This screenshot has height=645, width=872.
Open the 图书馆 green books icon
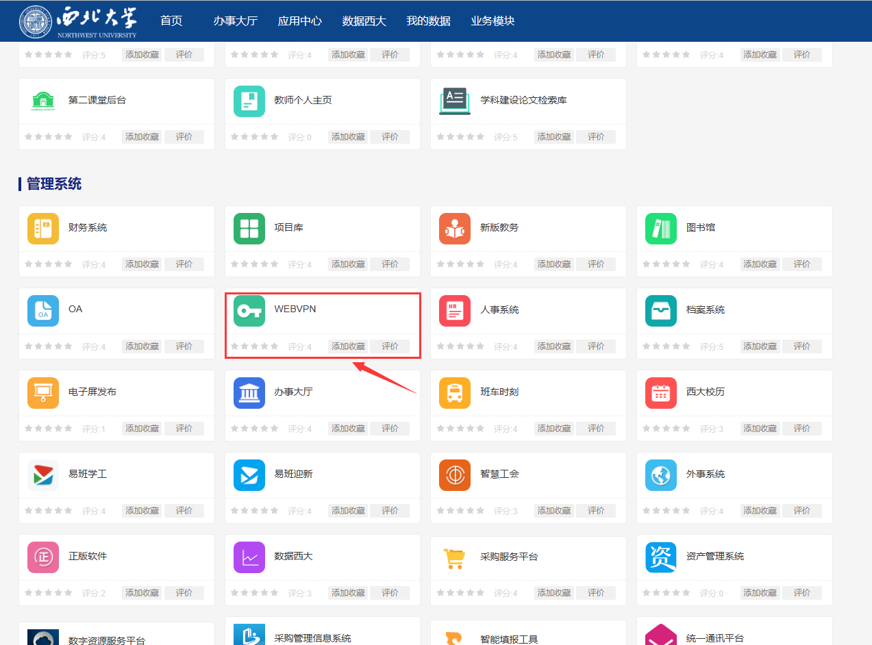tap(660, 229)
